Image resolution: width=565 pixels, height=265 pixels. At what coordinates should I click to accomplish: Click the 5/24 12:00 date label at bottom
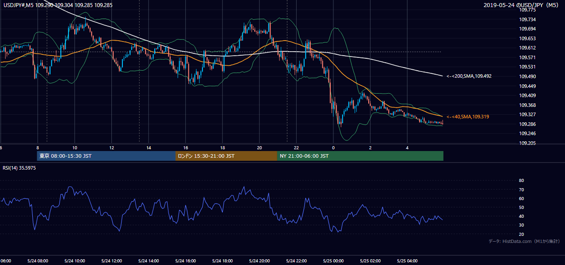tap(112, 261)
